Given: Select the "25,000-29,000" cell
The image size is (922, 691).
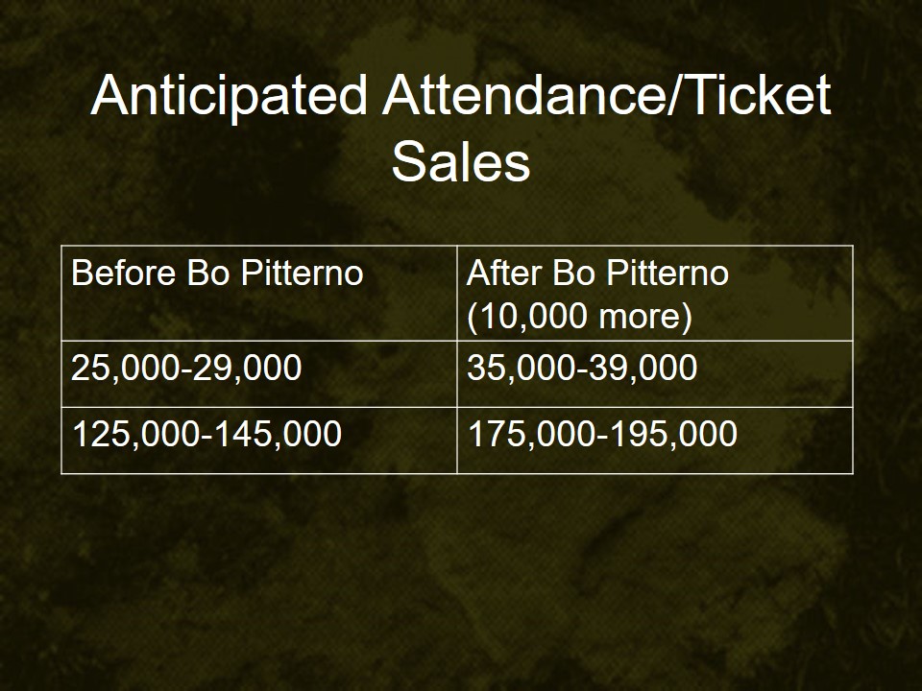Looking at the screenshot, I should [x=258, y=373].
